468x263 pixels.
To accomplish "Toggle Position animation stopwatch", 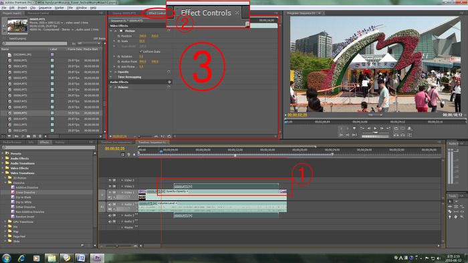I will tap(119, 36).
